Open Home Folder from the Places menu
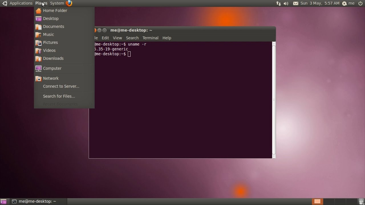This screenshot has height=205, width=365. click(x=64, y=11)
